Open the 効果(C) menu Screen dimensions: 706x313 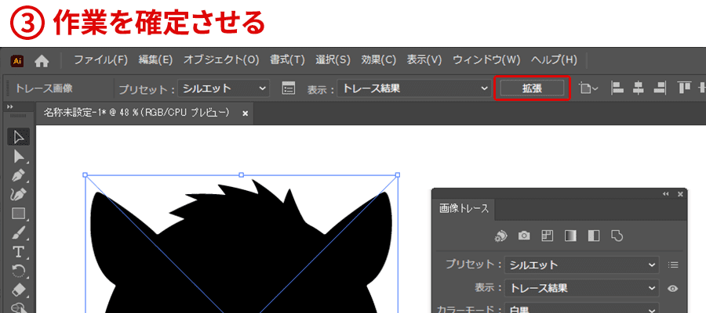[x=378, y=59]
